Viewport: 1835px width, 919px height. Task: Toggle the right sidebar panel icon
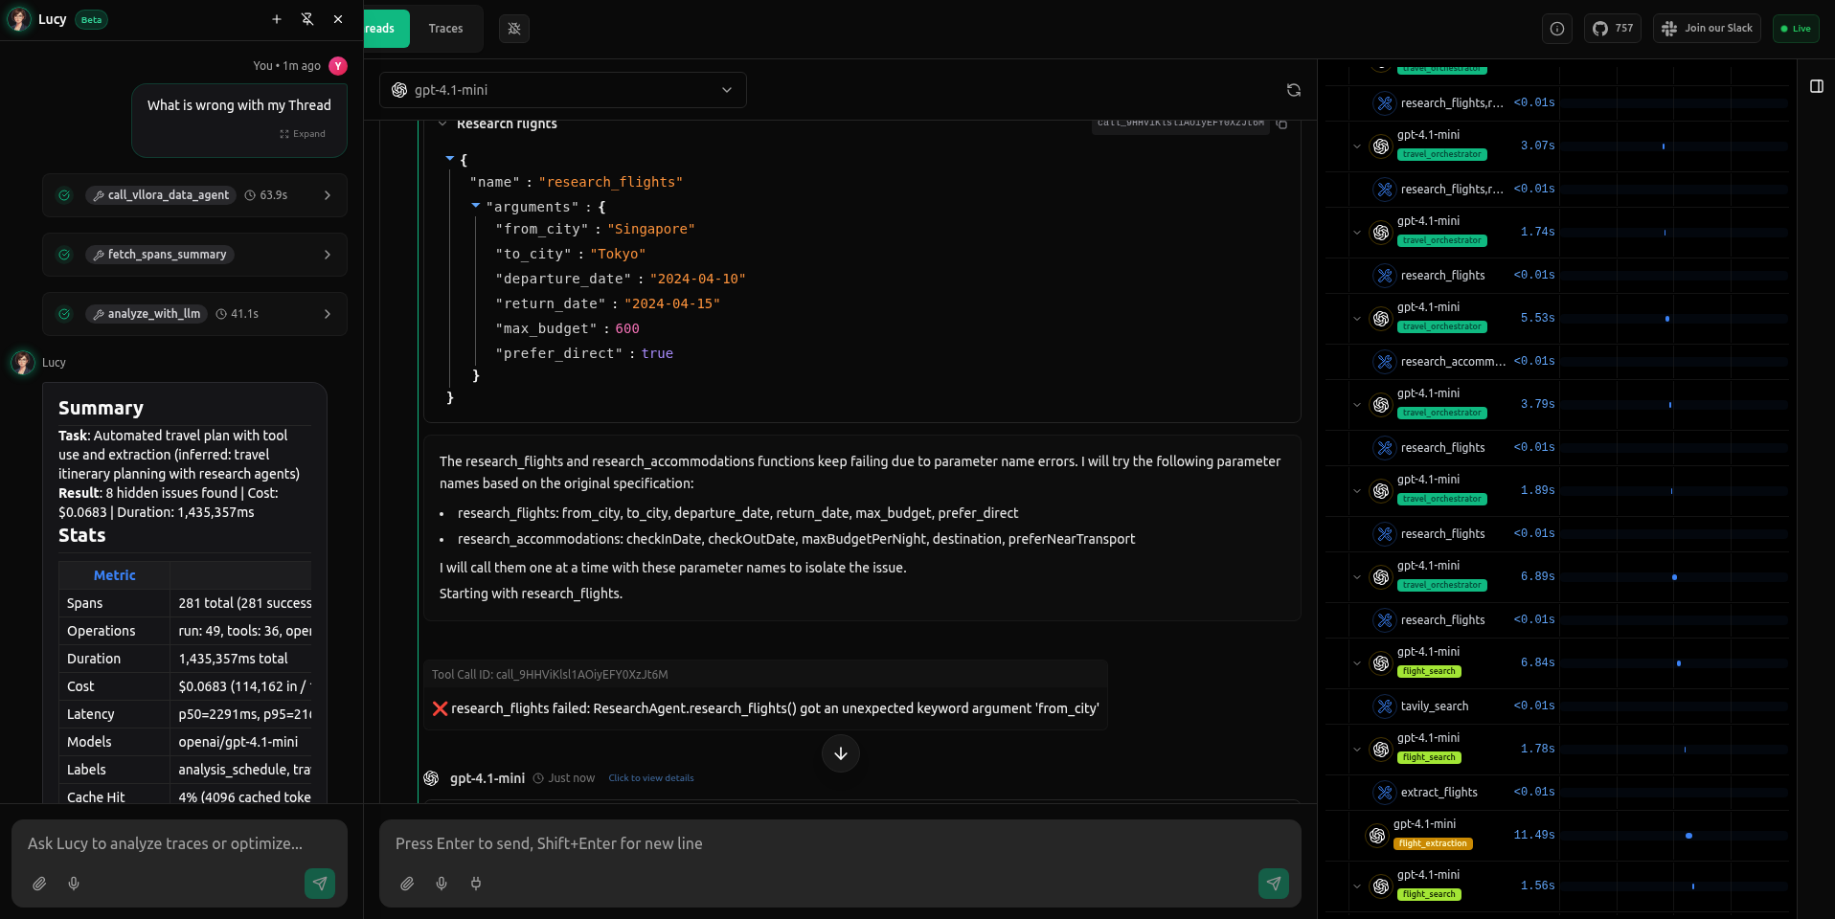(1817, 86)
